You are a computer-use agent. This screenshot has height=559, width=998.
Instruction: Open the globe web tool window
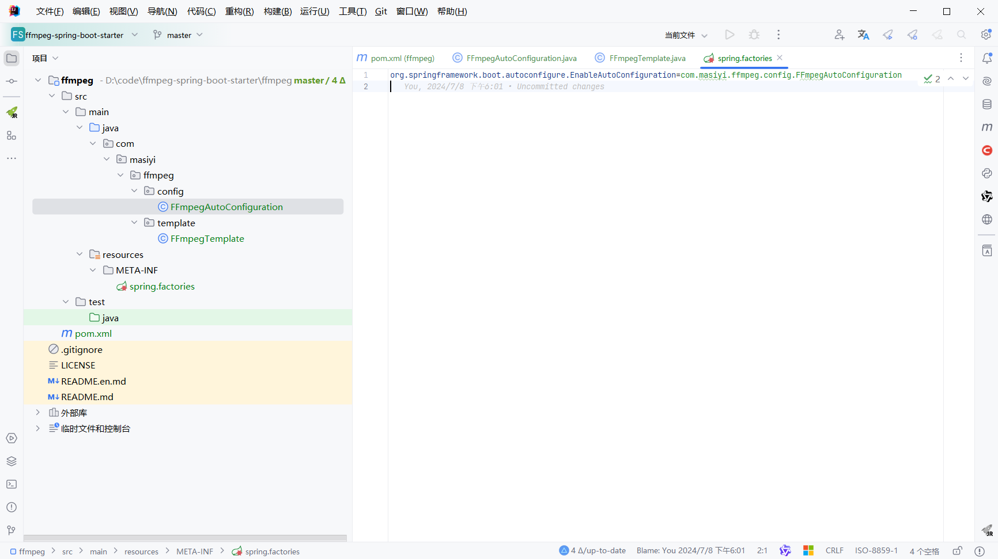pos(987,219)
